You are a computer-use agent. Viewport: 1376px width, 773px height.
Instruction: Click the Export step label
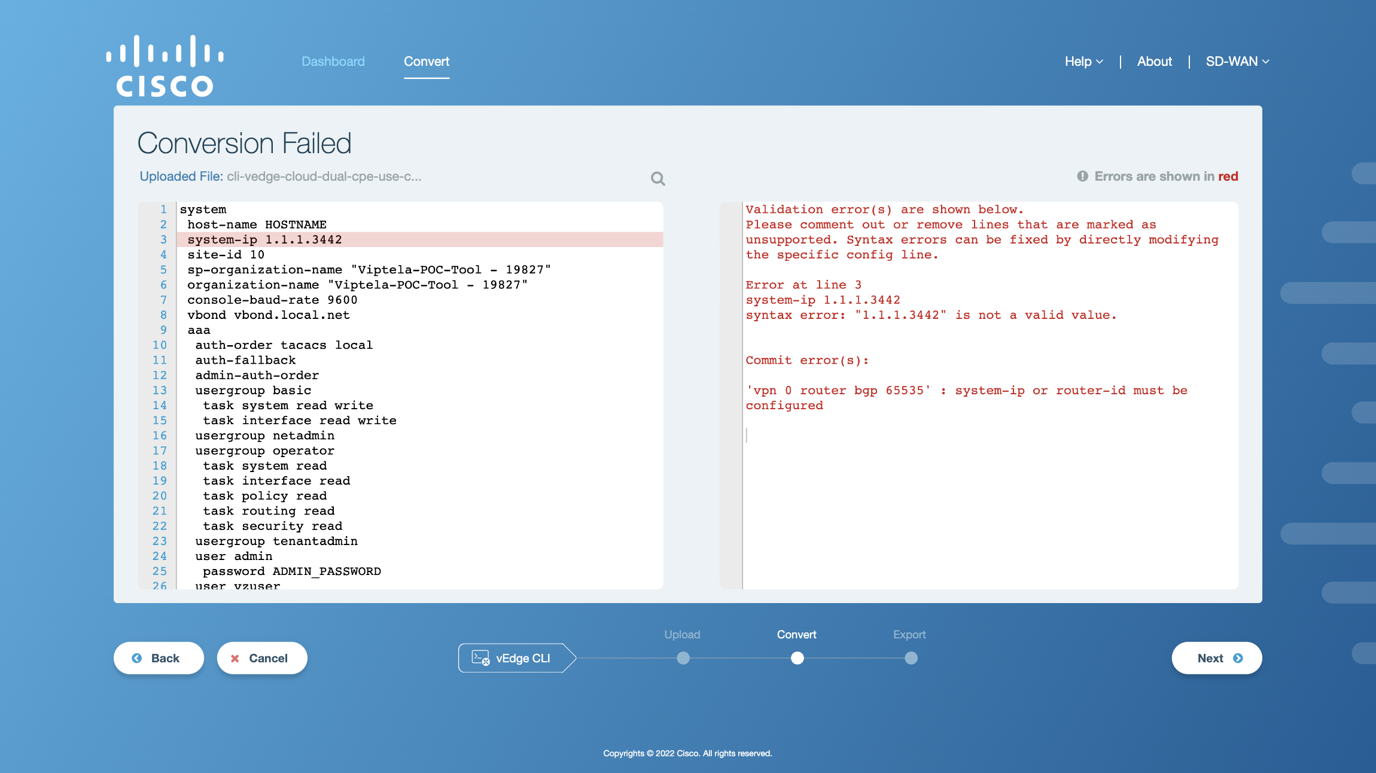pos(909,634)
